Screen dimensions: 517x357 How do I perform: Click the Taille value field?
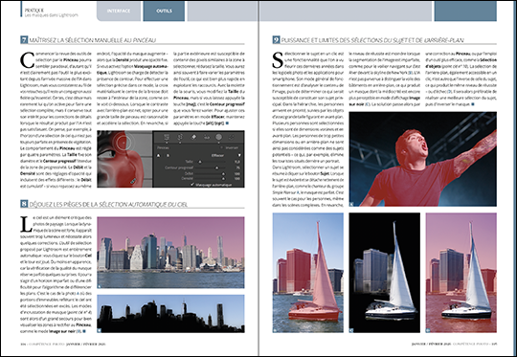point(237,162)
